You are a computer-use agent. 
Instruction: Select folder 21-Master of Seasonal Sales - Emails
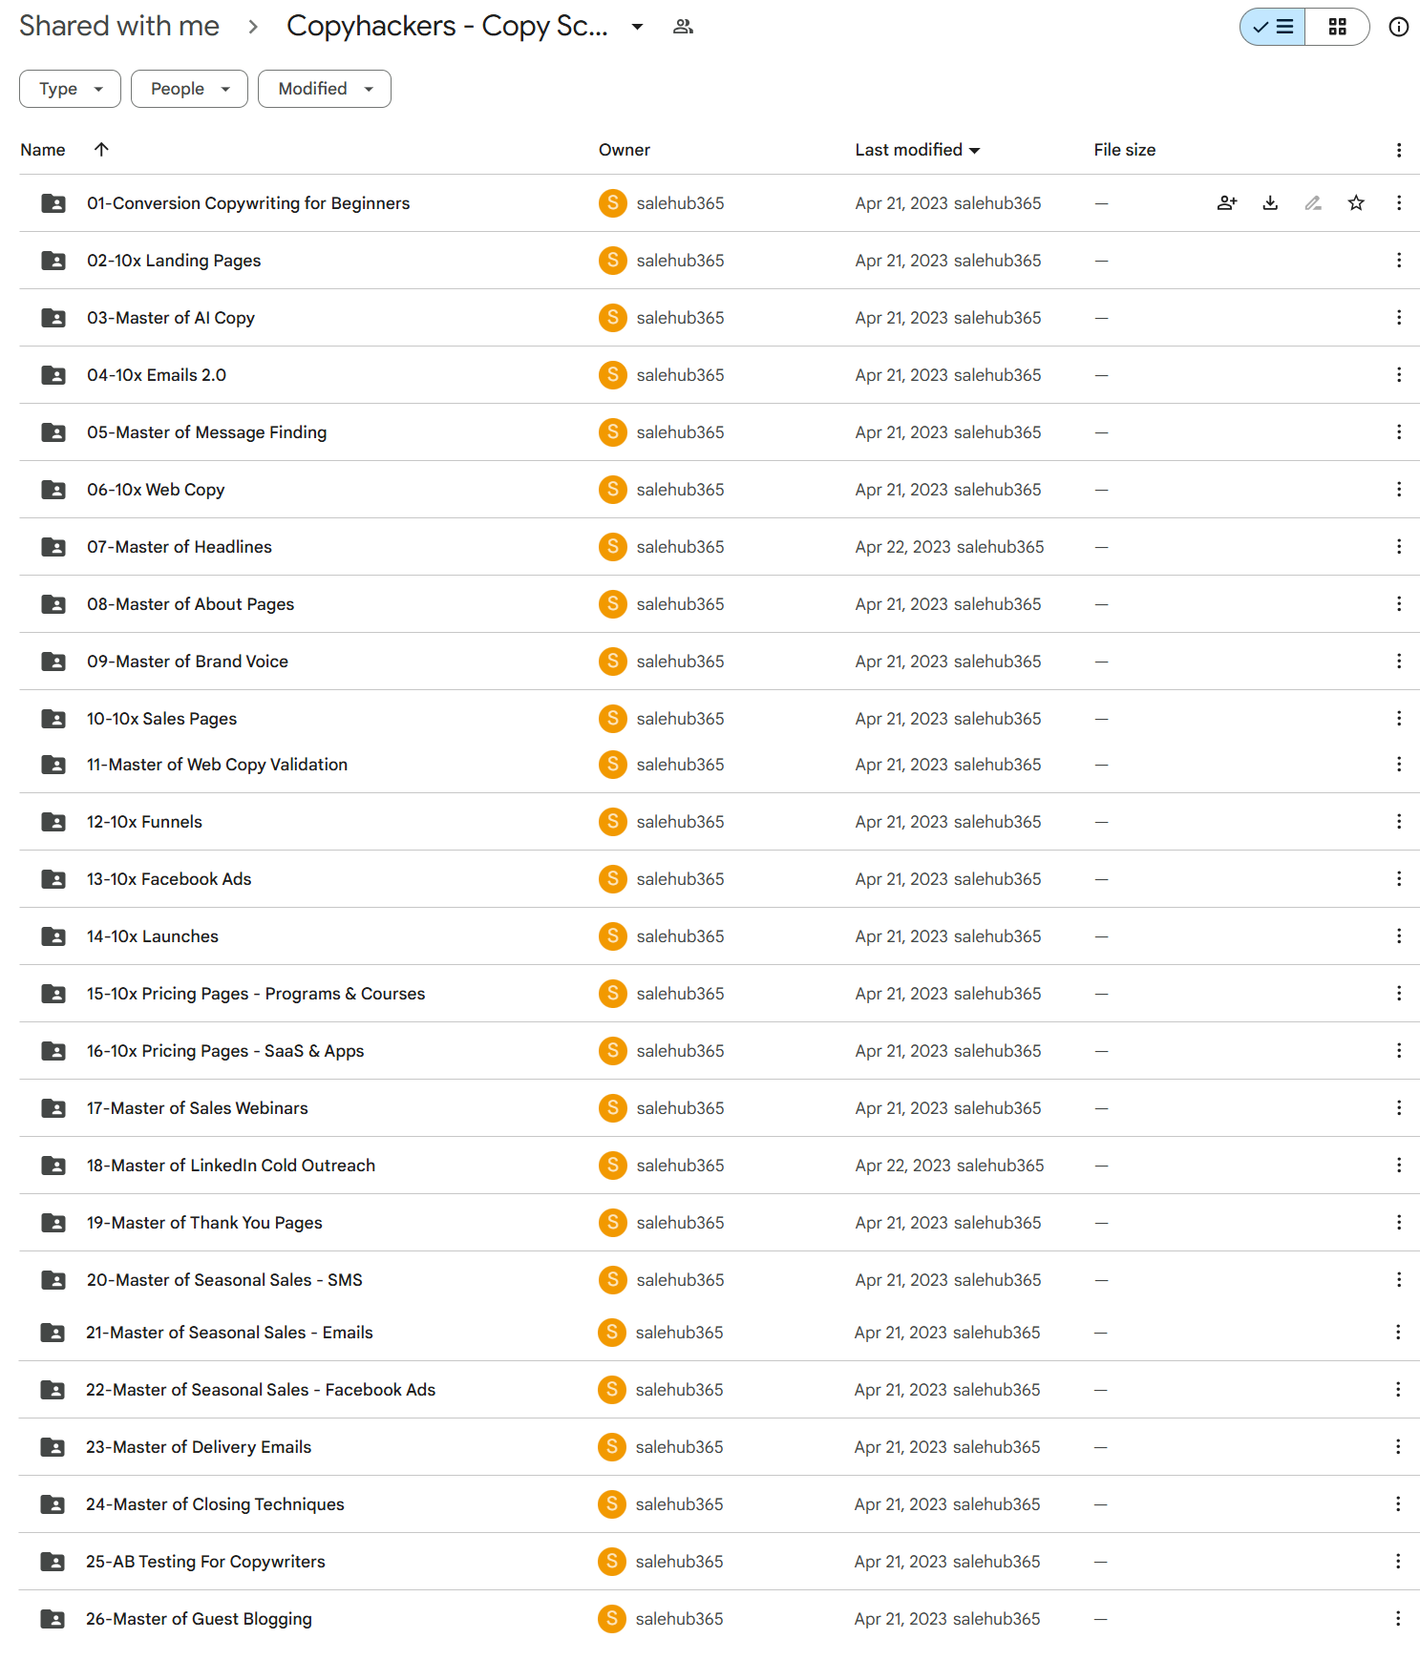coord(719,1332)
